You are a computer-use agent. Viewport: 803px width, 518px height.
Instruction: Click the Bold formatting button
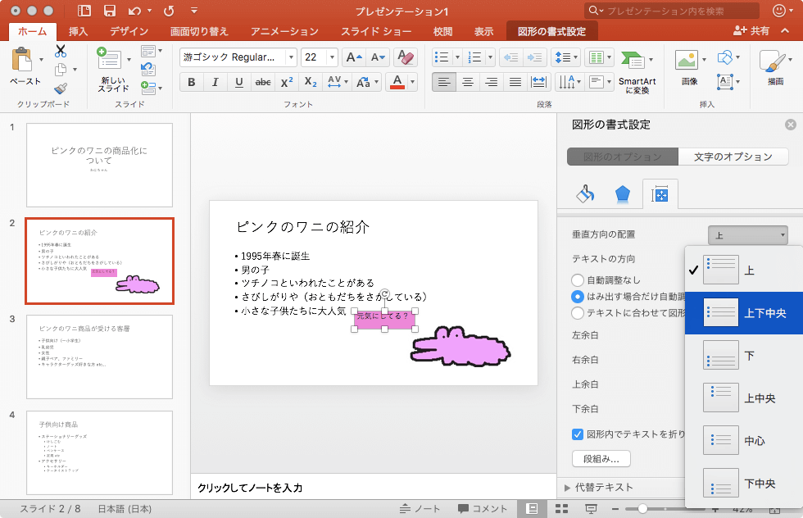tap(192, 82)
